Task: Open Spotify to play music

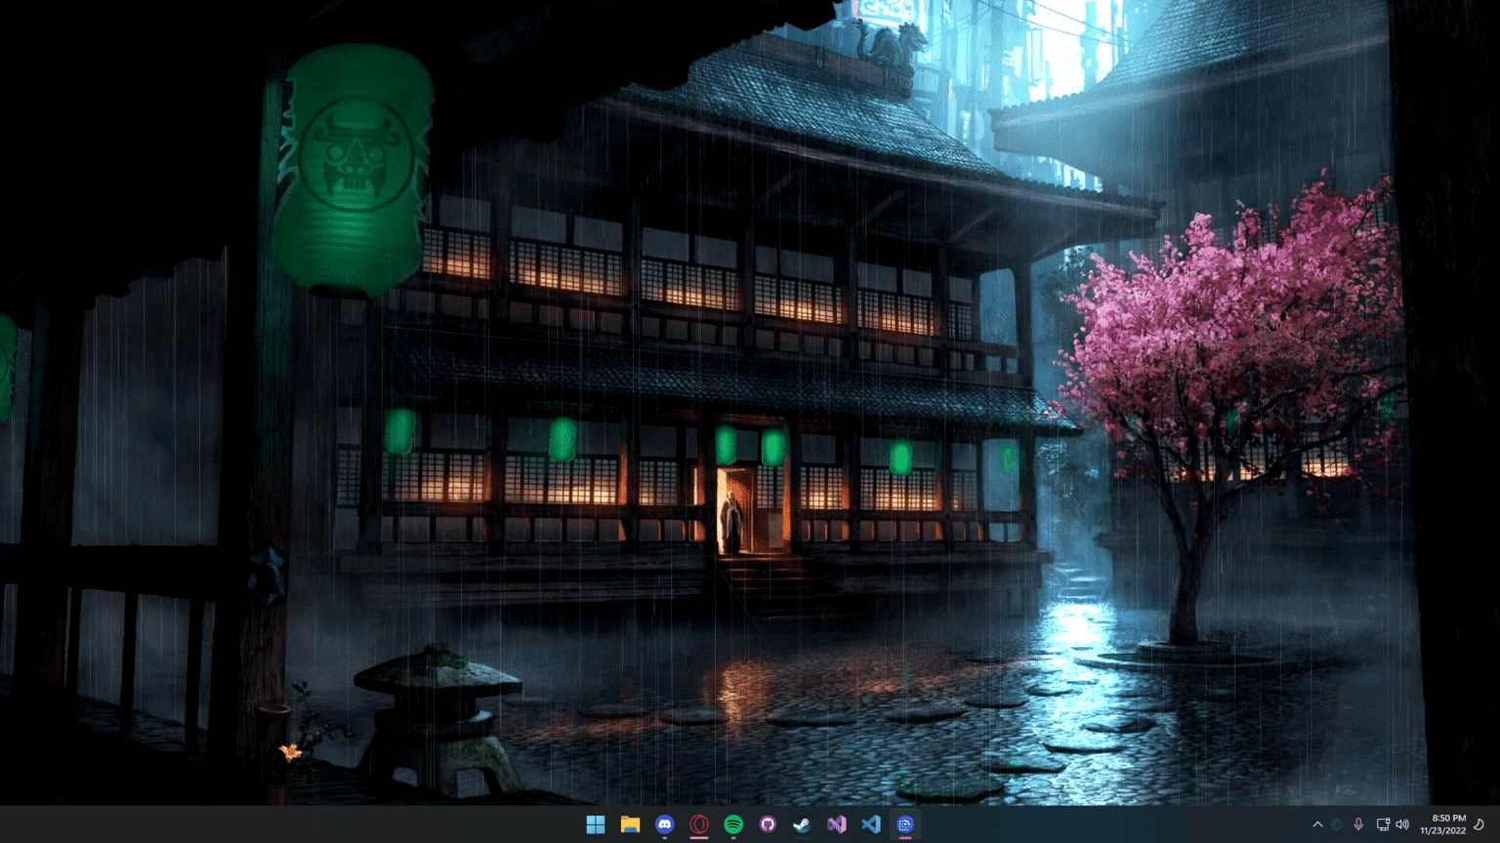Action: 733,824
